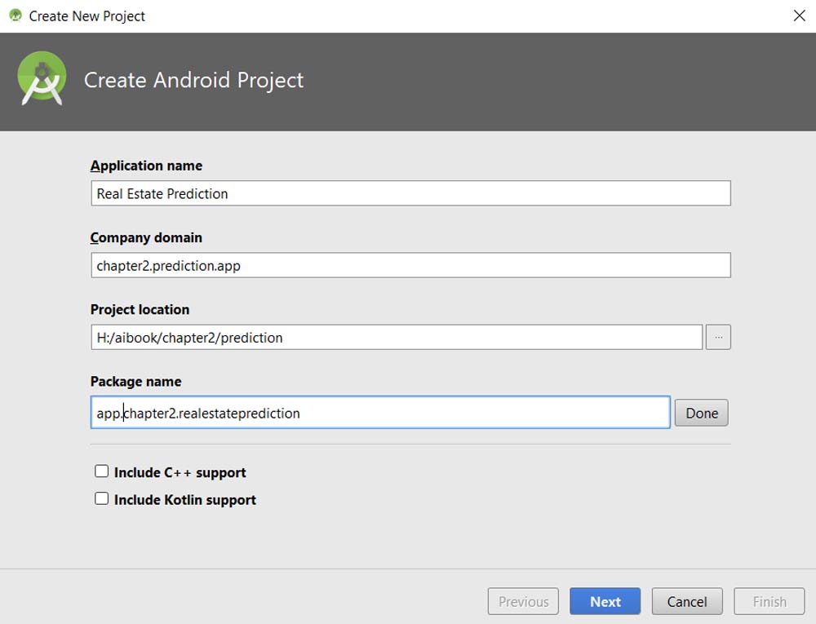This screenshot has width=816, height=624.
Task: Focus the Application name text field
Action: (x=410, y=193)
